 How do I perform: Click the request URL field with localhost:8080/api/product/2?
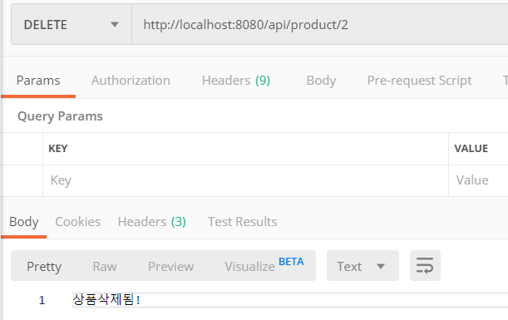click(x=320, y=25)
